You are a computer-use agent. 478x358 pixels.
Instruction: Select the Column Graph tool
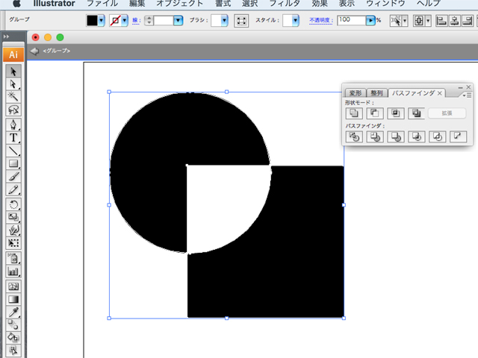(x=13, y=271)
